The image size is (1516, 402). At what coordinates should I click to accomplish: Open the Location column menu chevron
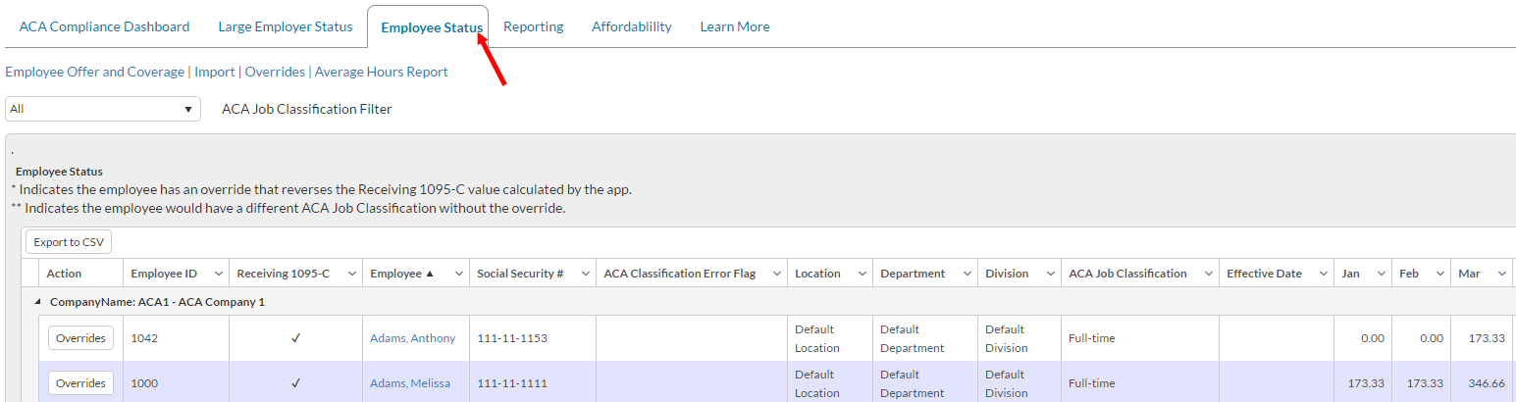[x=861, y=275]
